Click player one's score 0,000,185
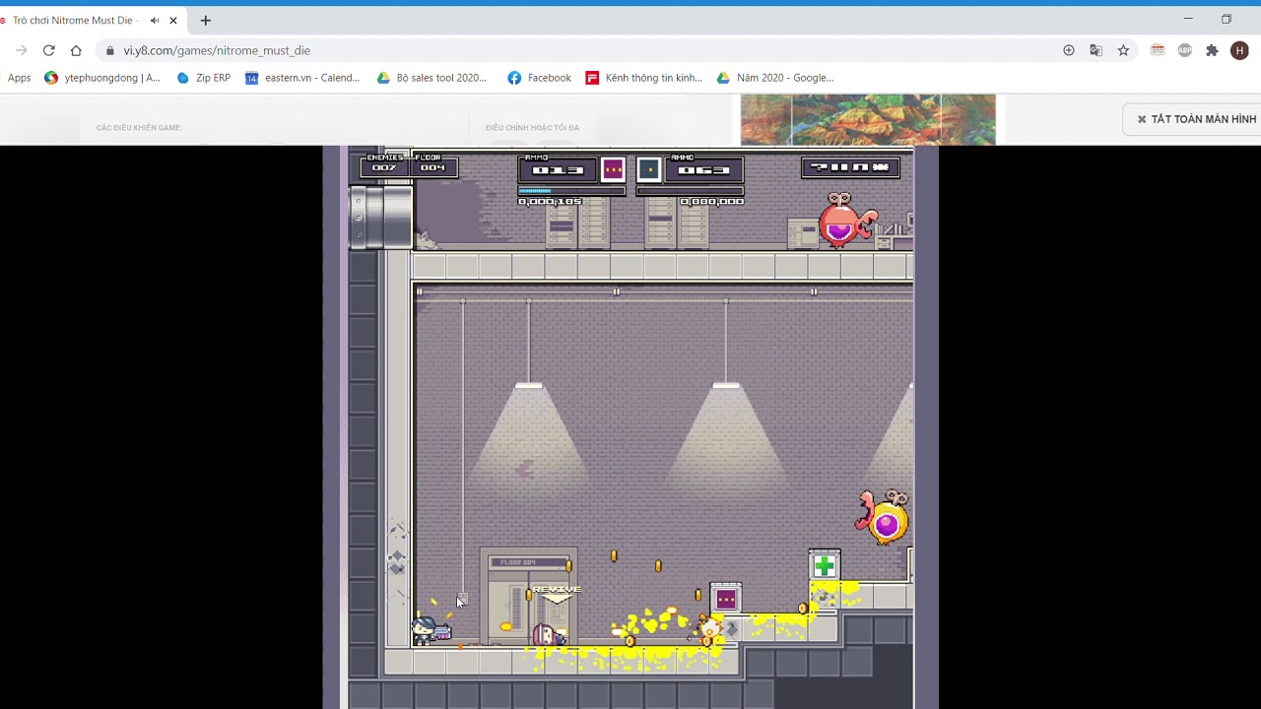Viewport: 1261px width, 709px height. [550, 202]
